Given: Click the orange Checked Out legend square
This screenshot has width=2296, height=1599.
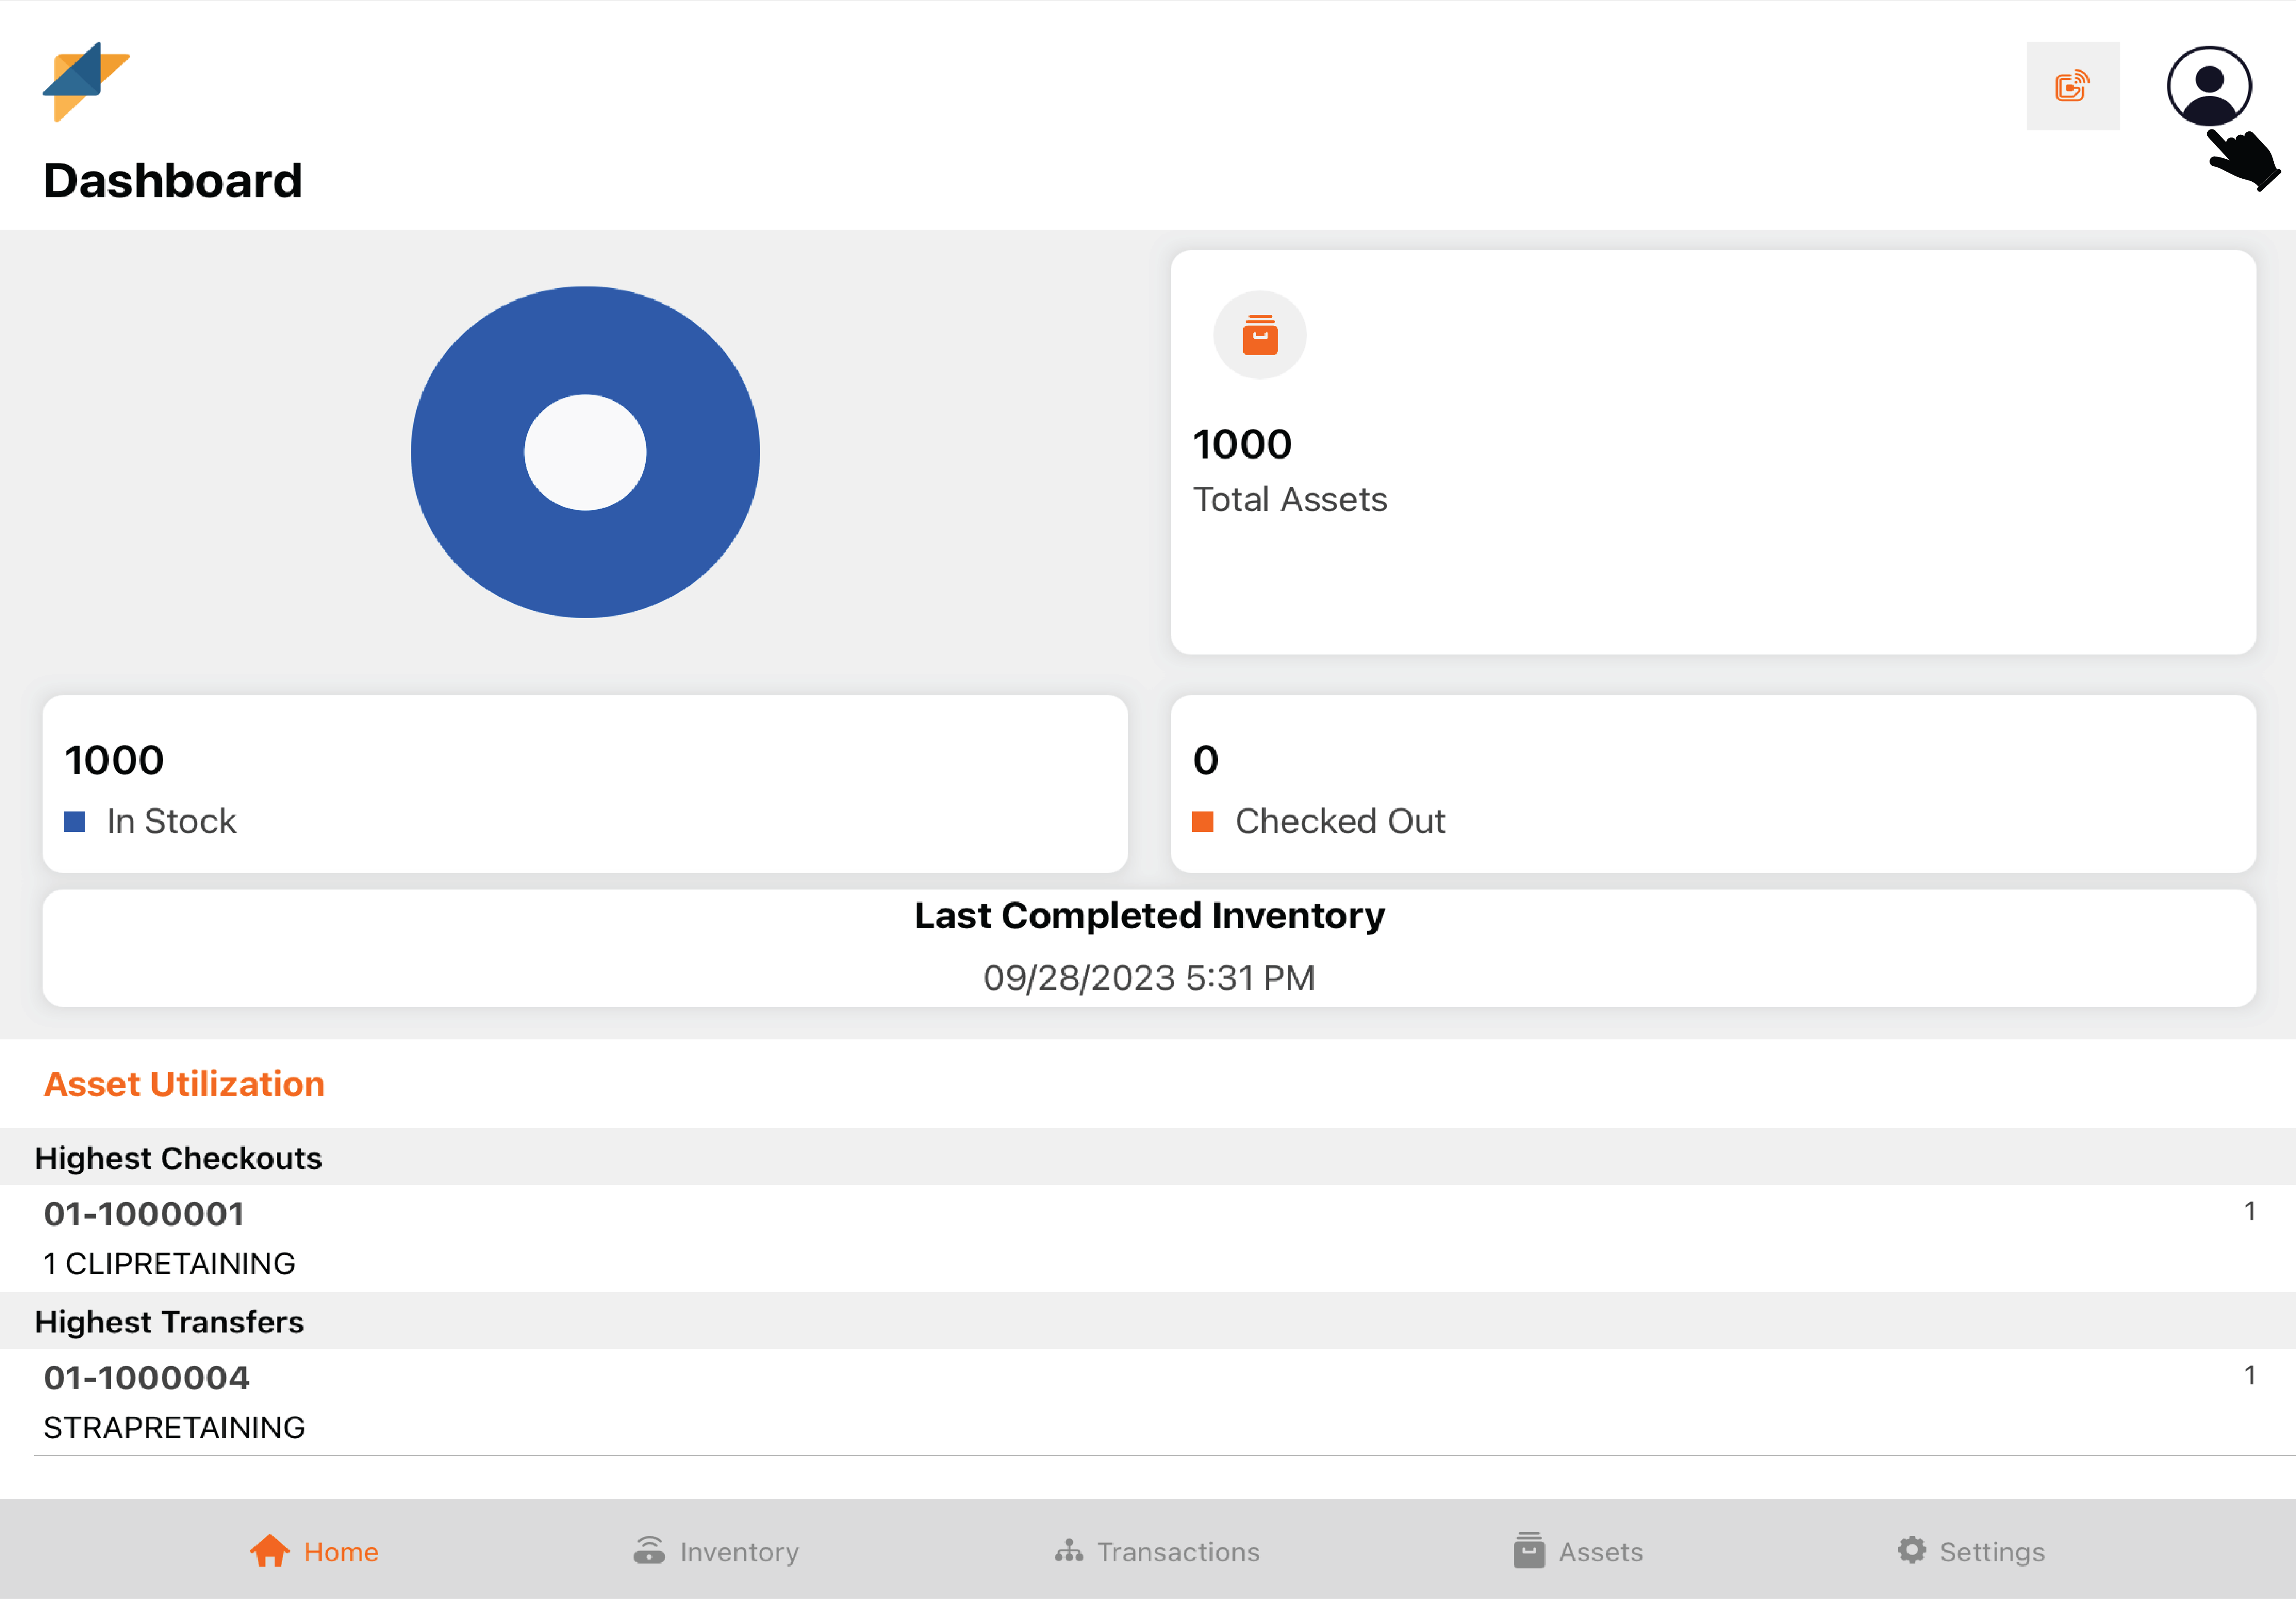Looking at the screenshot, I should pyautogui.click(x=1203, y=822).
